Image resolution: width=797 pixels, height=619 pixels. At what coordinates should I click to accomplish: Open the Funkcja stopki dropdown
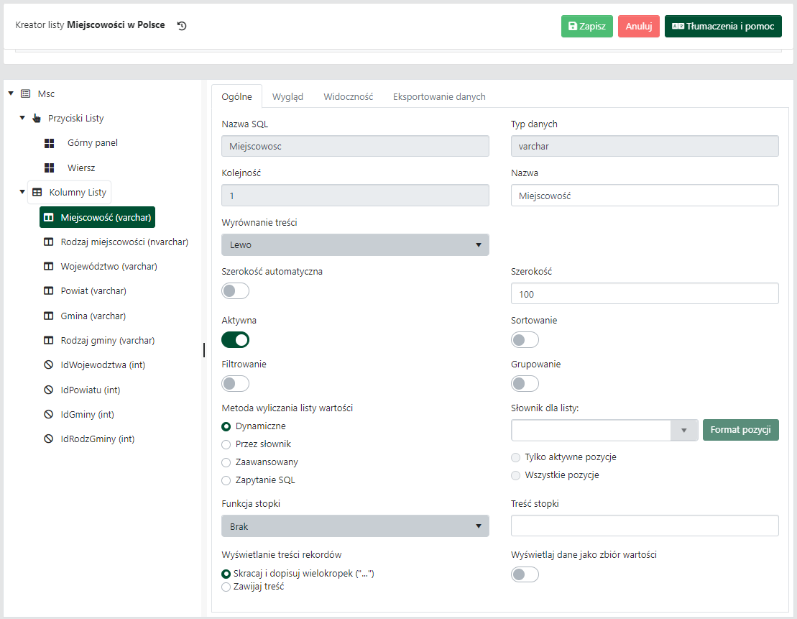(355, 526)
